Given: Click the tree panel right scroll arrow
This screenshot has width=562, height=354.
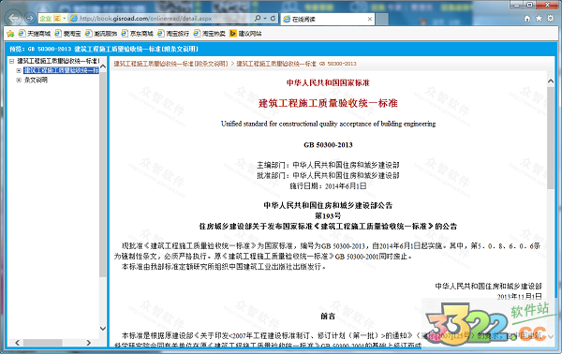Looking at the screenshot, I should (x=89, y=343).
